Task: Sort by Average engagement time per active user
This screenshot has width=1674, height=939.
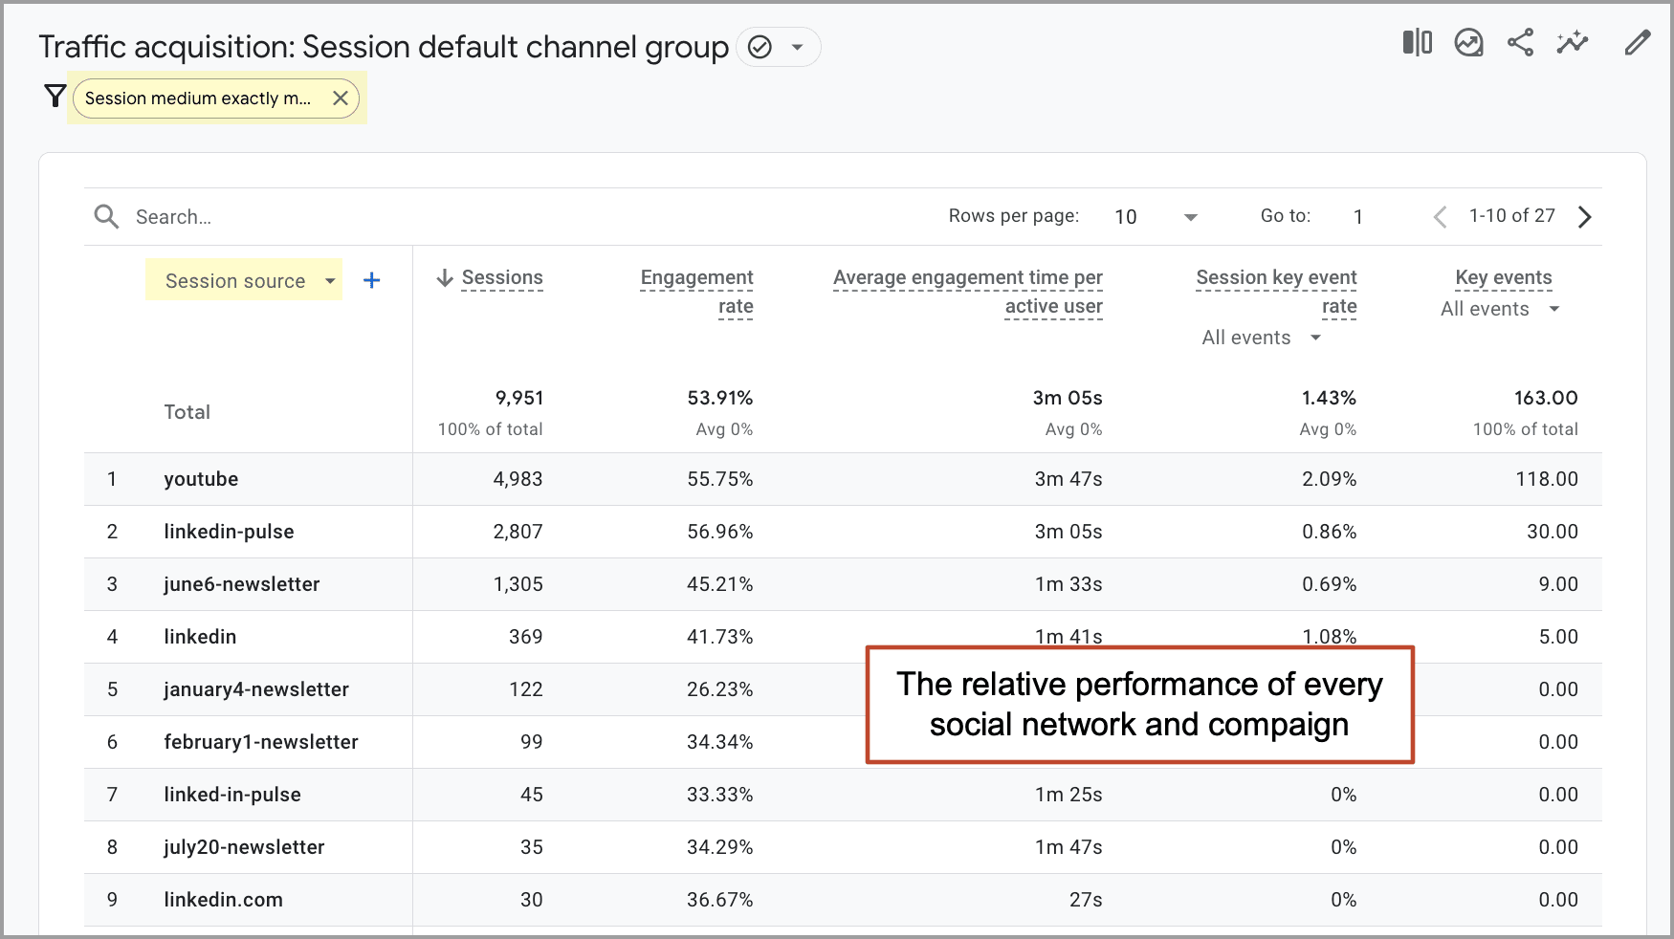Action: (968, 292)
